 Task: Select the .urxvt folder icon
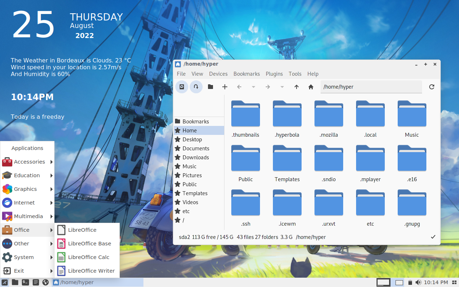329,202
